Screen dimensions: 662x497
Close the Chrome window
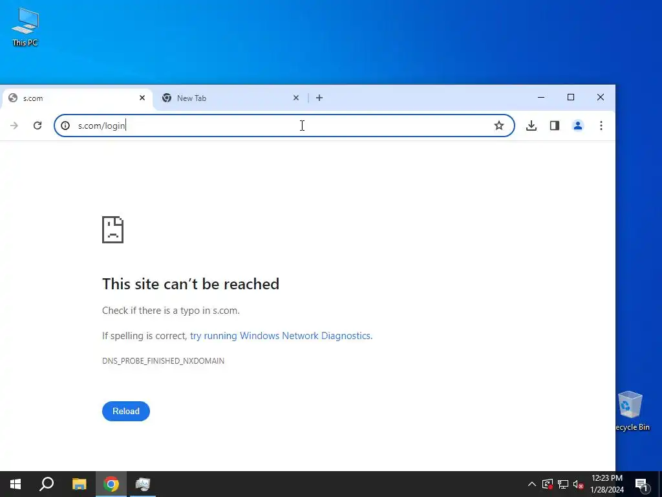[601, 97]
